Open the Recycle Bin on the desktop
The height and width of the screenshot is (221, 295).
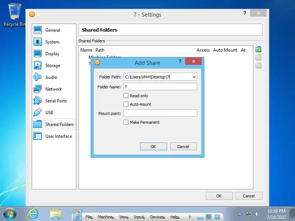(x=15, y=15)
